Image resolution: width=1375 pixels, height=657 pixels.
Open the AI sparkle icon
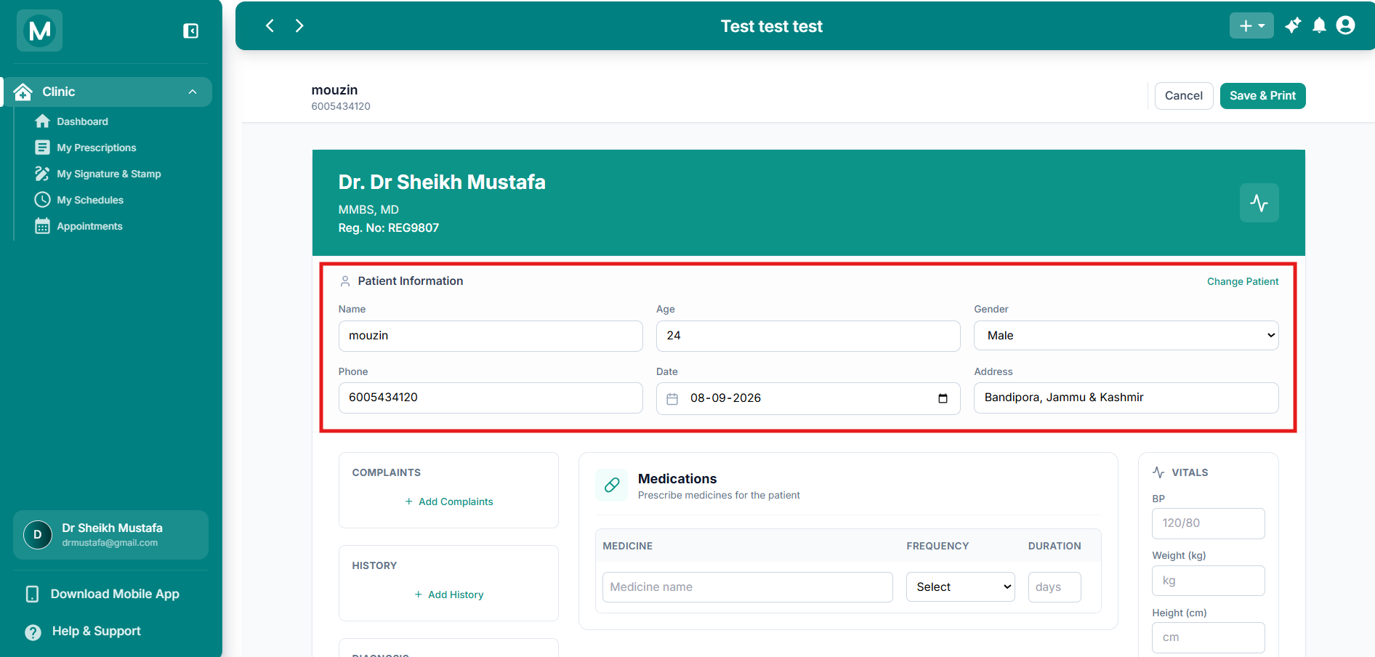[x=1293, y=25]
